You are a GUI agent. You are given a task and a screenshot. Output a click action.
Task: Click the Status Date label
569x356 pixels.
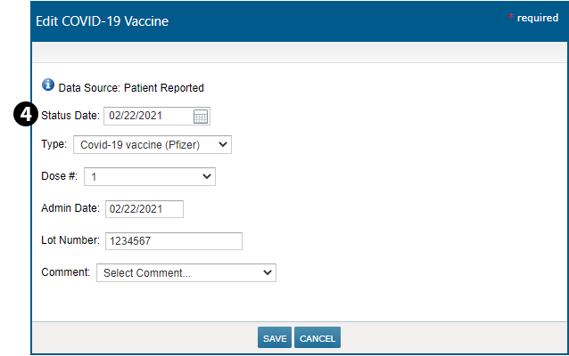(70, 116)
